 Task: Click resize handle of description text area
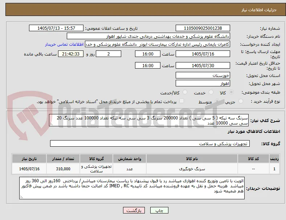pyautogui.click(x=51, y=125)
